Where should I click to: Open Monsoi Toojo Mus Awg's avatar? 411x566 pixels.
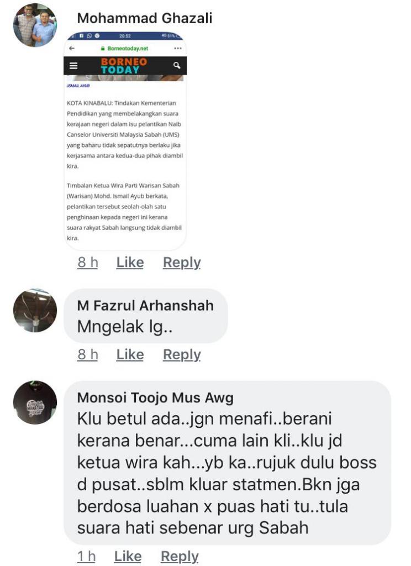(35, 402)
